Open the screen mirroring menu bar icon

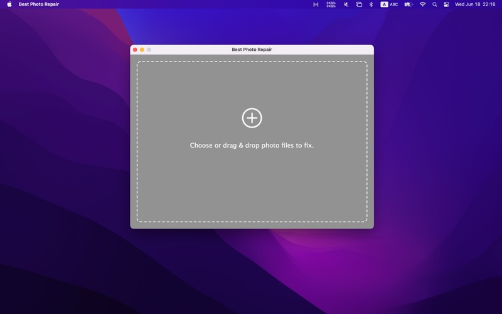[x=359, y=4]
